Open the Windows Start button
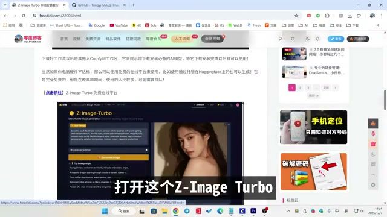Screen dimensions: 387x217 pos(105,211)
